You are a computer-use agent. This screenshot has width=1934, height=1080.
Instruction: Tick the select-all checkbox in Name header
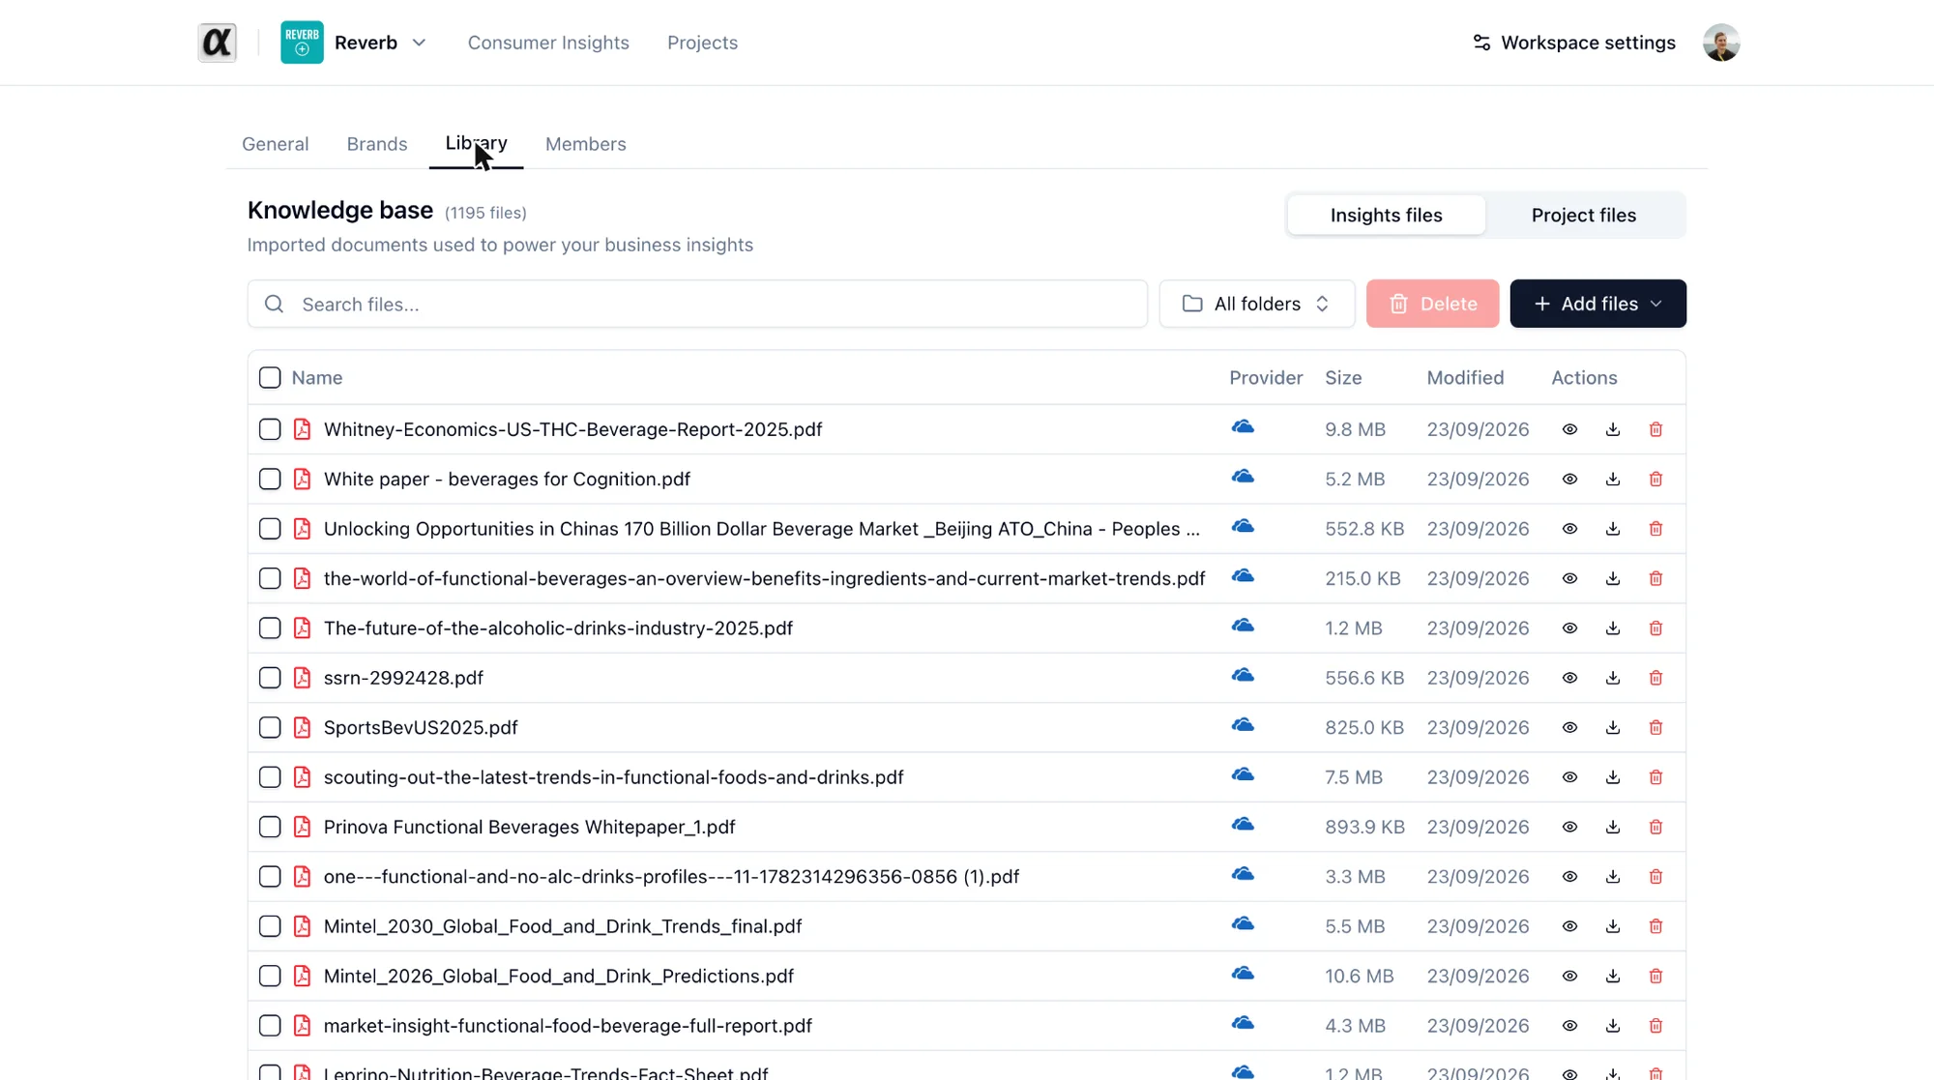[270, 378]
